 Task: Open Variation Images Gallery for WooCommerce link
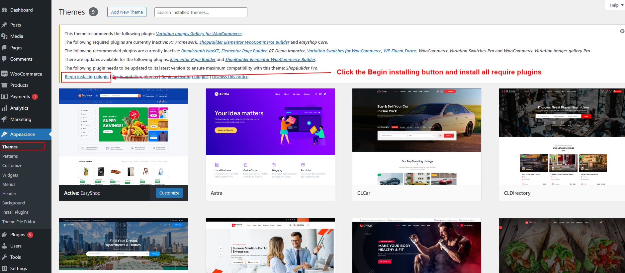[x=199, y=33]
